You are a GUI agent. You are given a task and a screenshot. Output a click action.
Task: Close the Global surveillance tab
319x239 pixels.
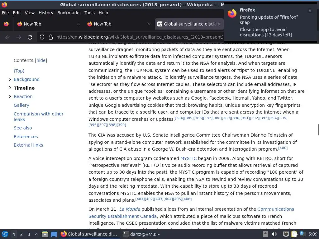point(219,24)
